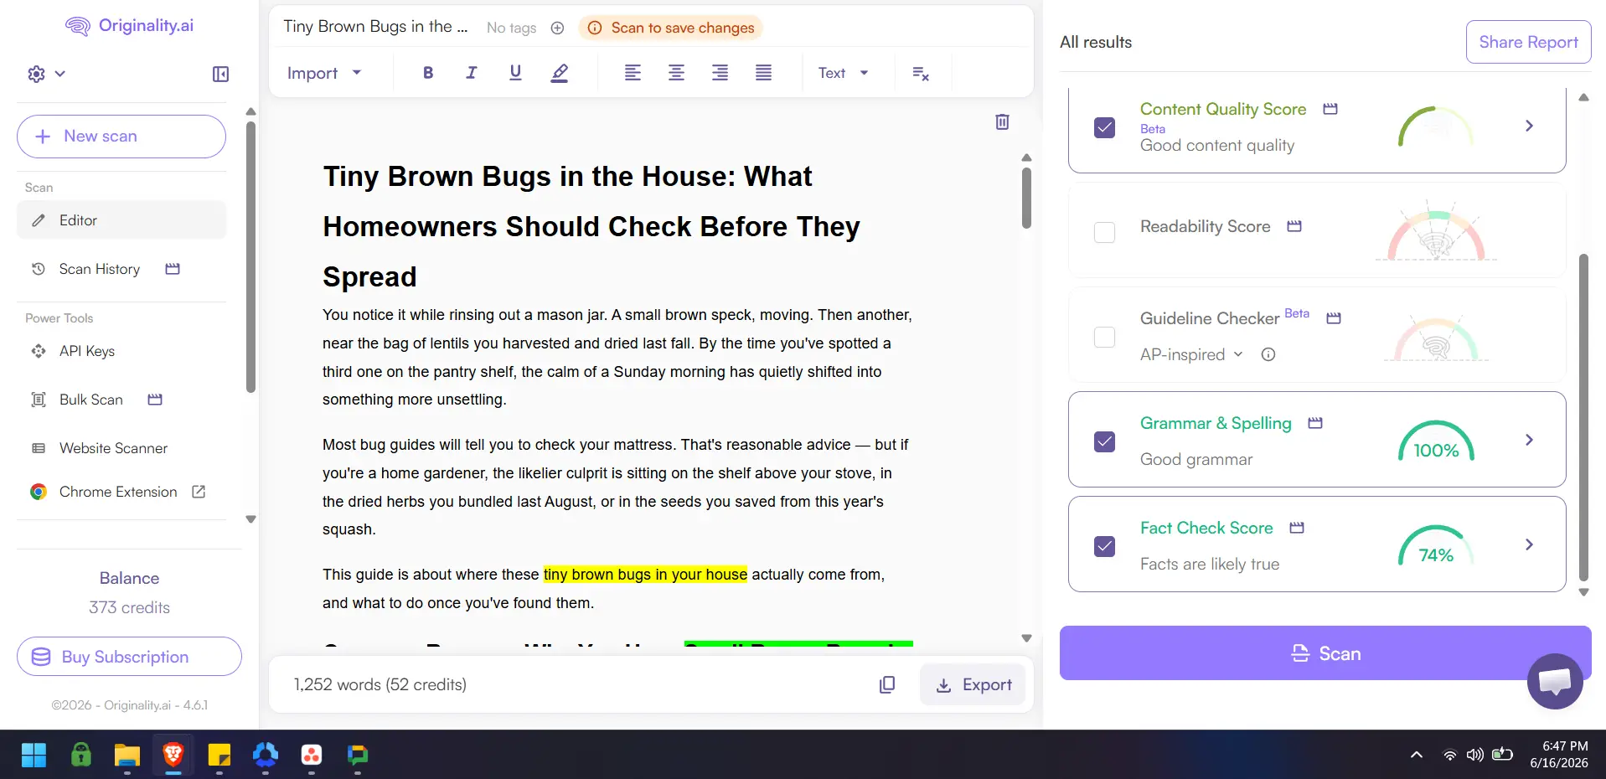Image resolution: width=1606 pixels, height=779 pixels.
Task: Click video icon beside Readability Score
Action: 1294,226
